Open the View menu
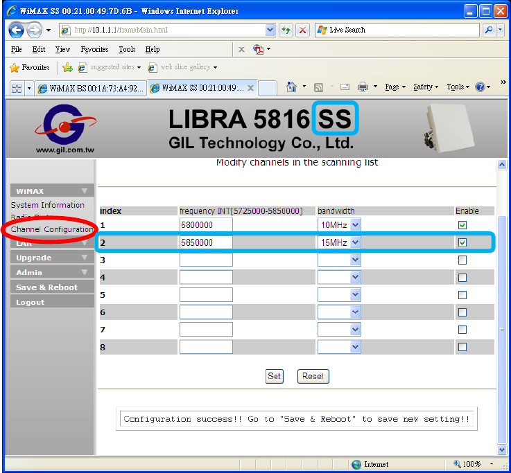This screenshot has height=473, width=511. (62, 49)
